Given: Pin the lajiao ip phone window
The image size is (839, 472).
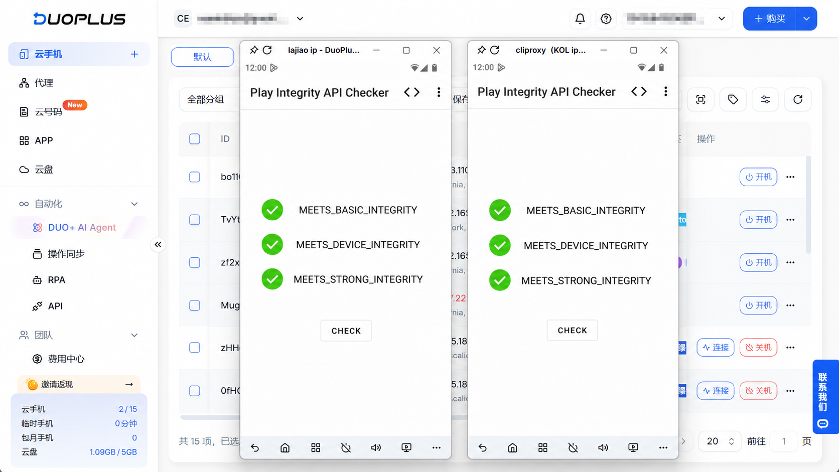Looking at the screenshot, I should pyautogui.click(x=254, y=50).
